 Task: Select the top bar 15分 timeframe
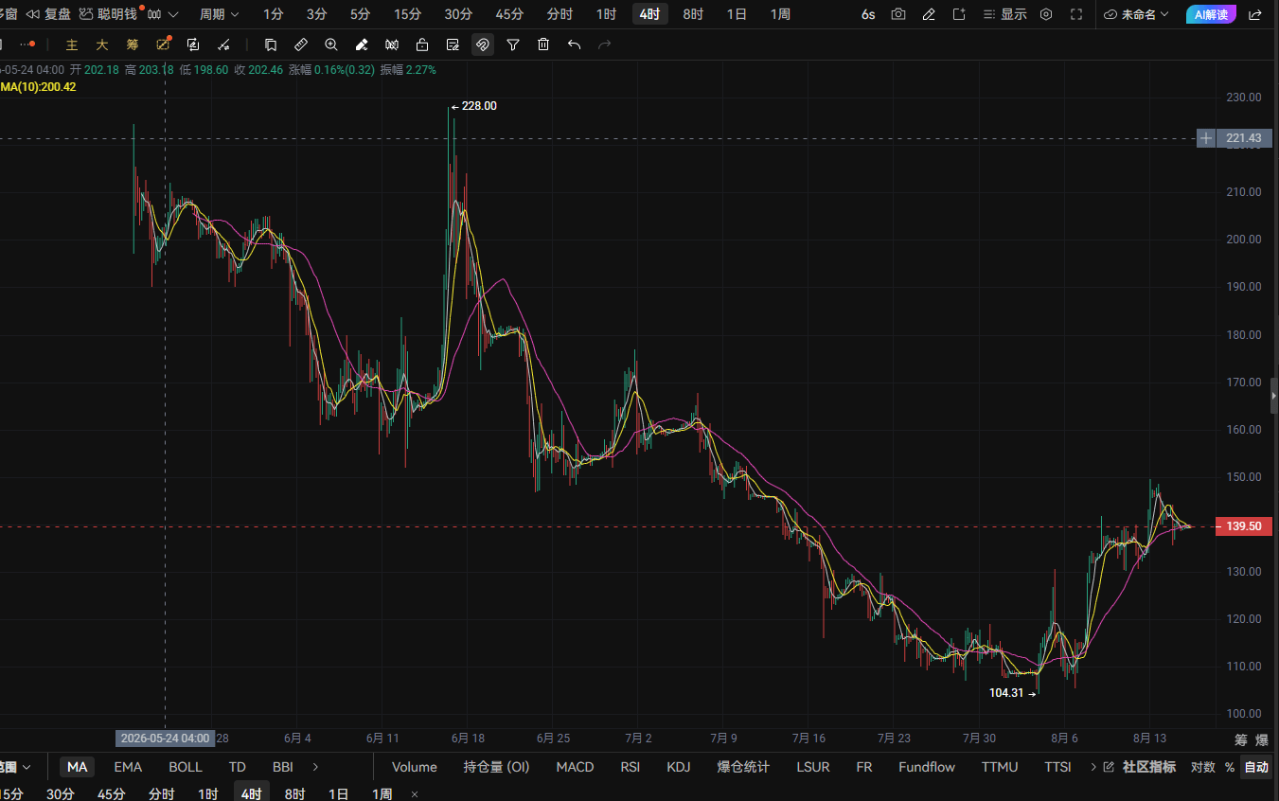[x=407, y=14]
